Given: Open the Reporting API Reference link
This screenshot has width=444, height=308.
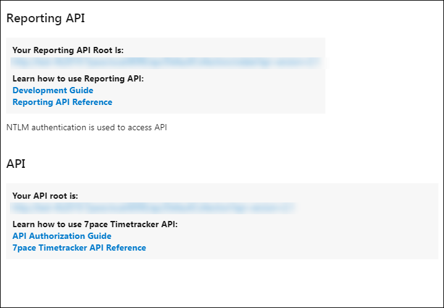Looking at the screenshot, I should (62, 102).
